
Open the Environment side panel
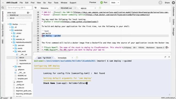pyautogui.click(x=2, y=16)
